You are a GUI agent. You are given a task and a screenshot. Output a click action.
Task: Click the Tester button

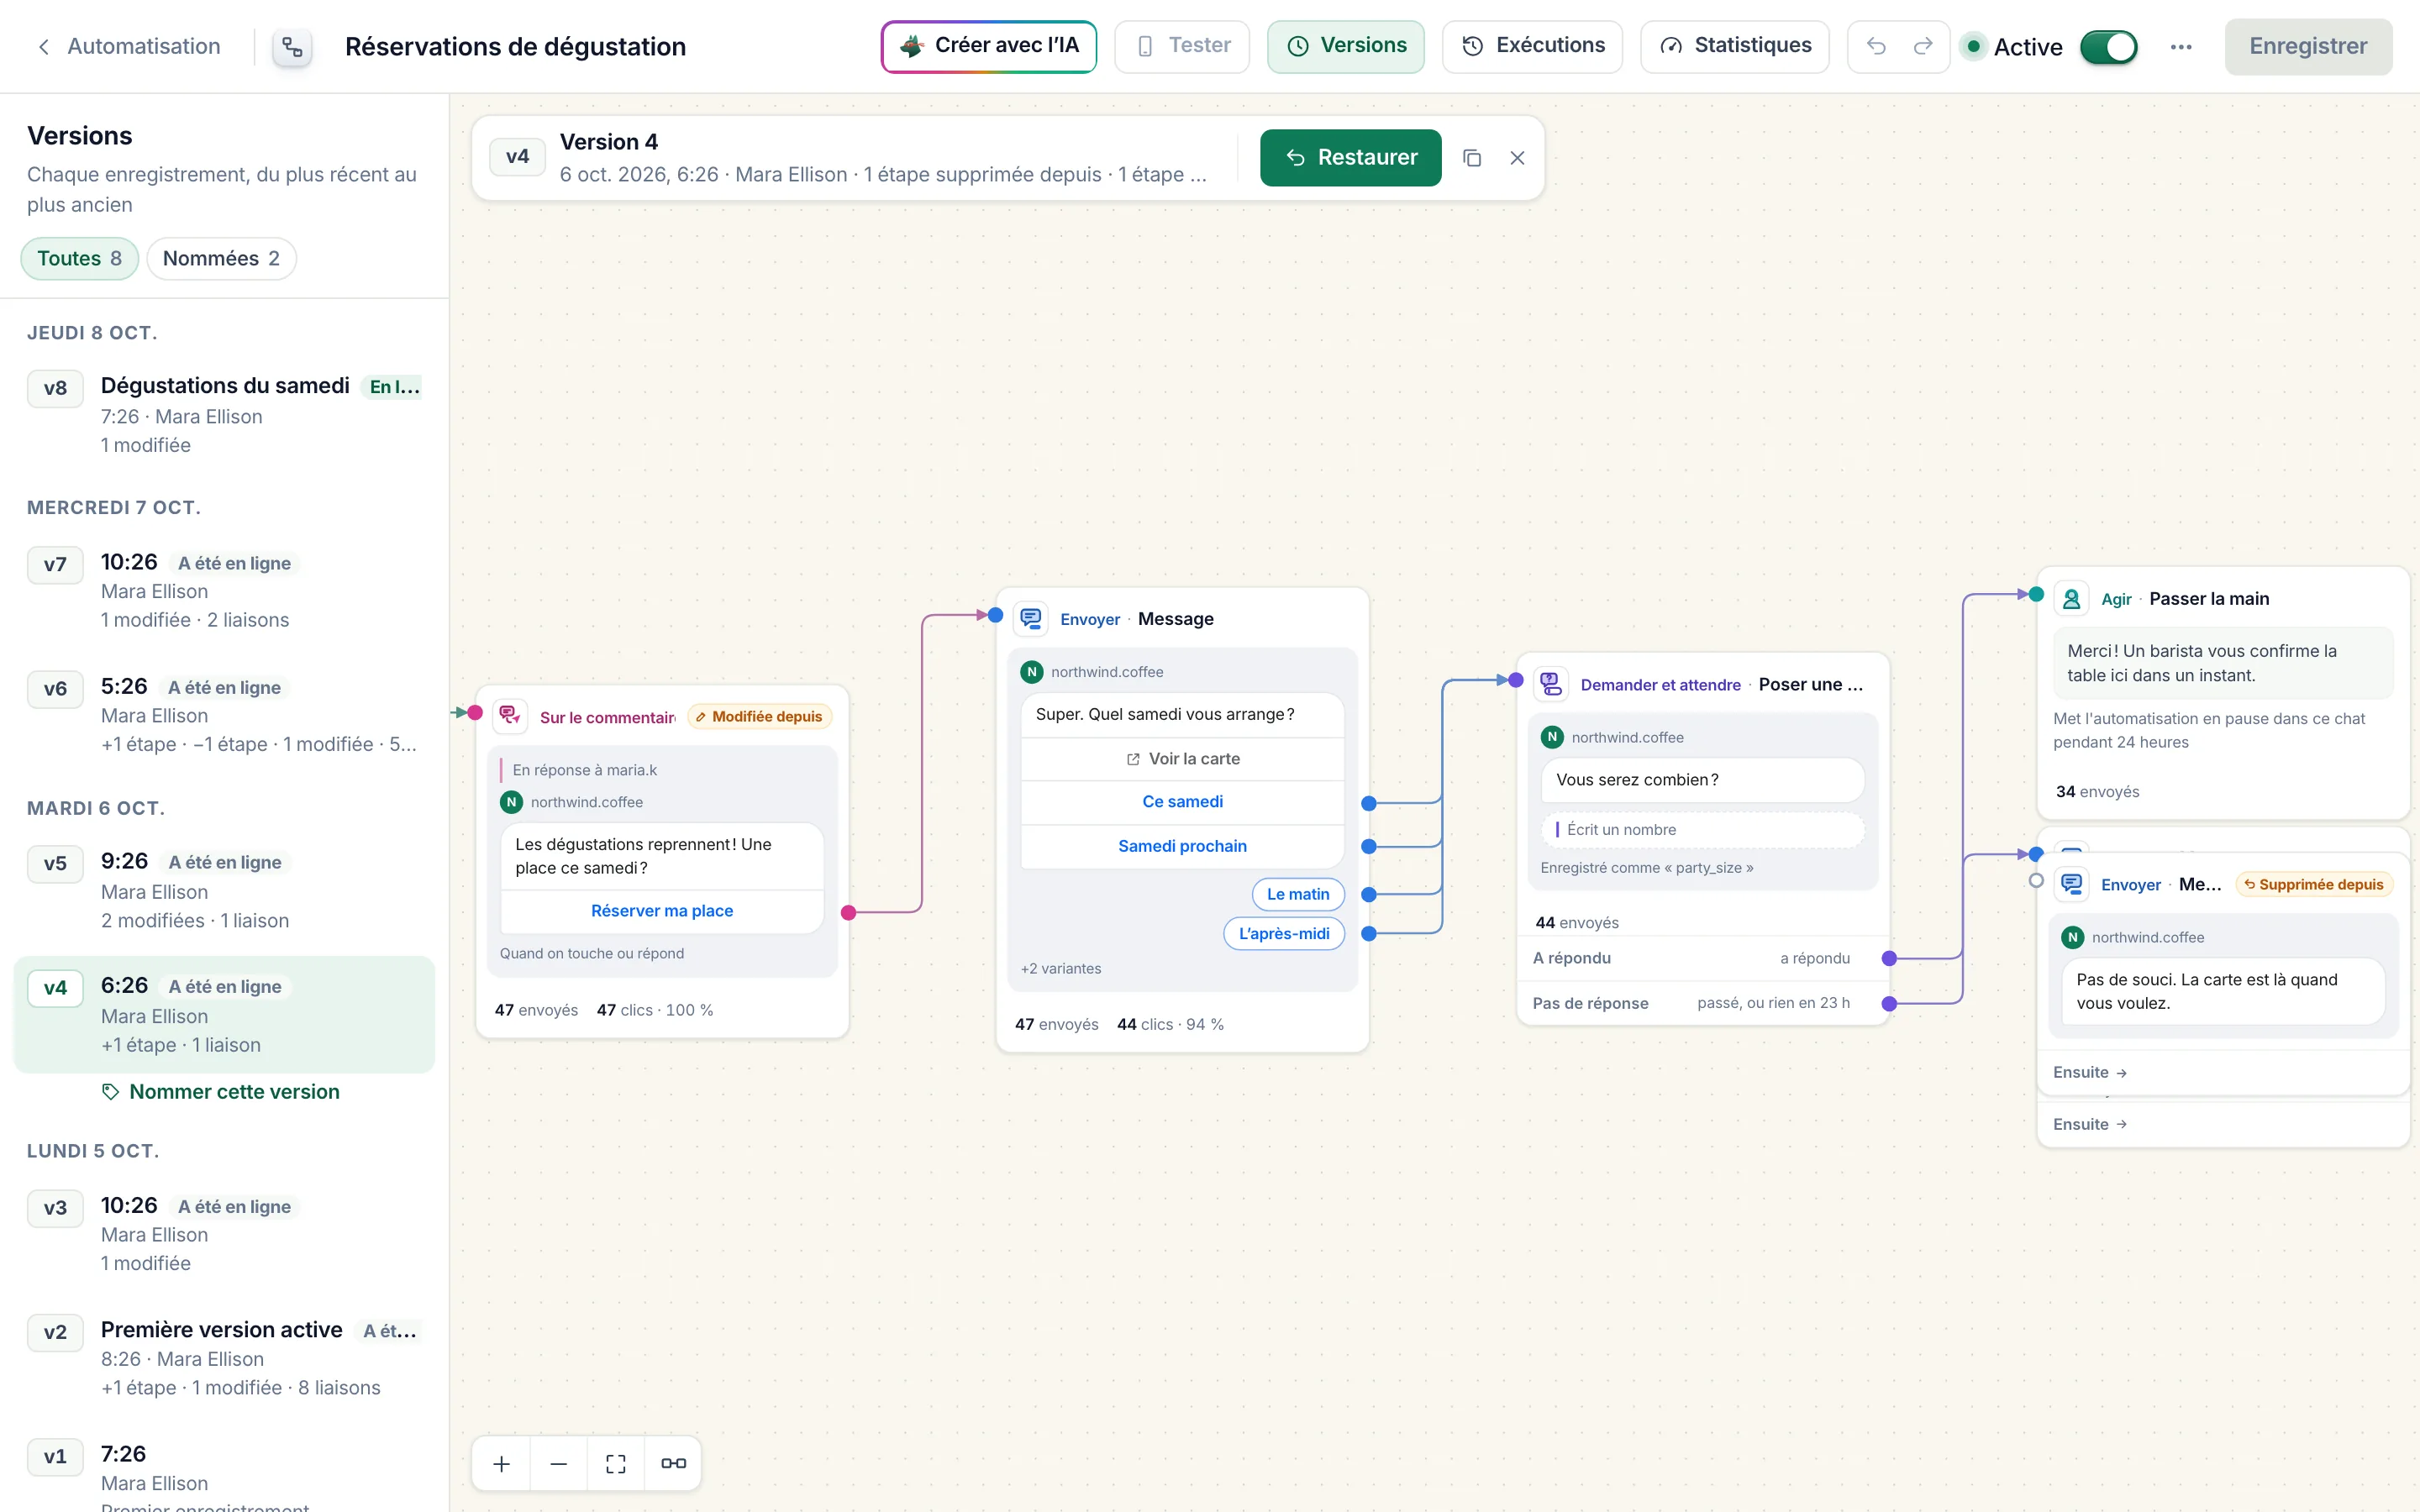(x=1182, y=46)
